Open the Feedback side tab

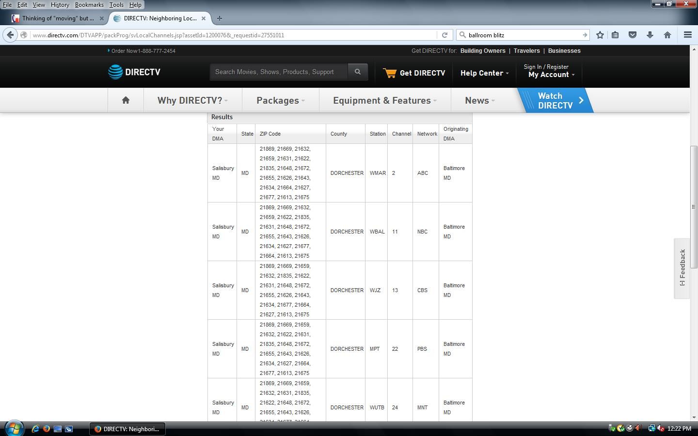point(682,268)
